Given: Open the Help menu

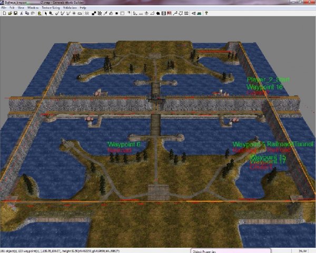Looking at the screenshot, I should click(x=83, y=8).
